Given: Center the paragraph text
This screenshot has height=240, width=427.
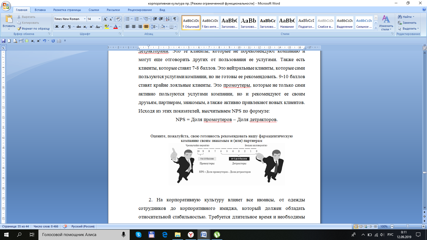Looking at the screenshot, I should 134,27.
